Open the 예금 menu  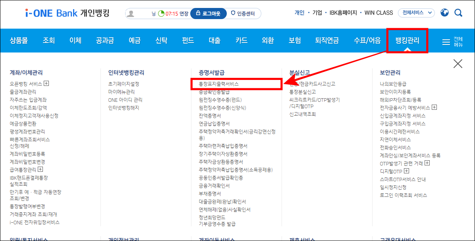134,40
